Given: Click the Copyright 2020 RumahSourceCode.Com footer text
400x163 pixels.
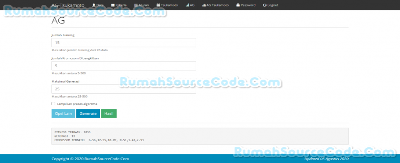Looking at the screenshot, I should (90, 159).
